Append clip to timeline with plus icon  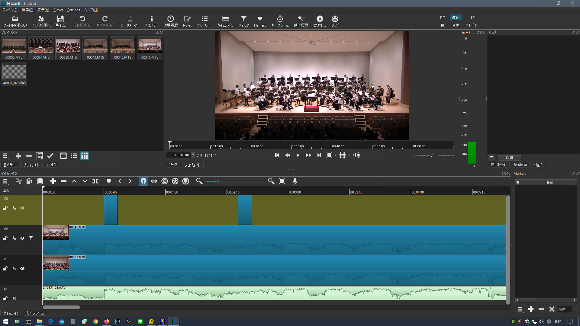tap(53, 181)
